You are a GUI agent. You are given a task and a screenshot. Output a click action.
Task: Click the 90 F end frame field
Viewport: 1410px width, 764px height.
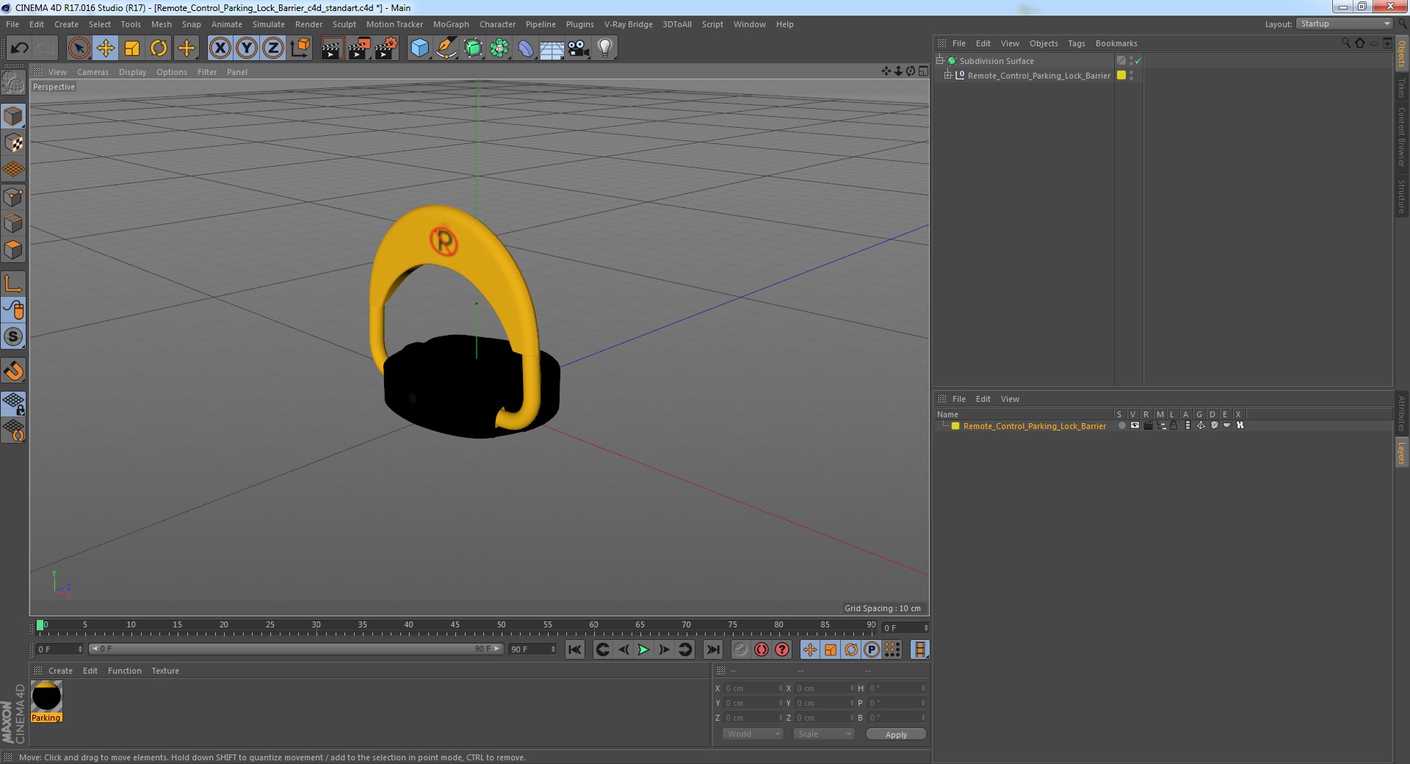pyautogui.click(x=533, y=649)
